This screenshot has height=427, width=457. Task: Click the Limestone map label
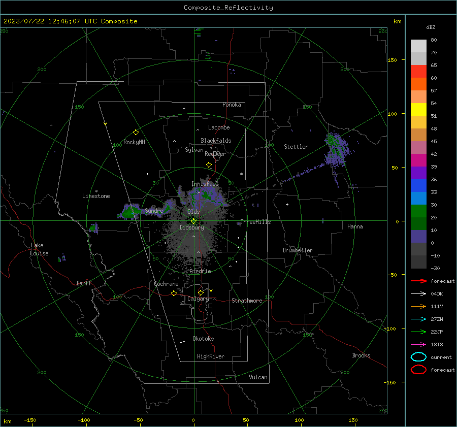pos(96,196)
